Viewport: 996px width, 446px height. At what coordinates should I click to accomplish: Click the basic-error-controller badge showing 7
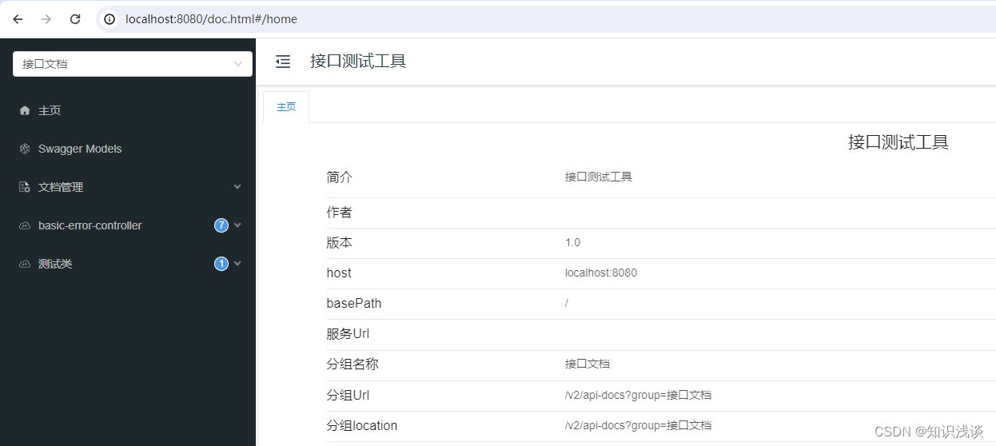pos(221,225)
